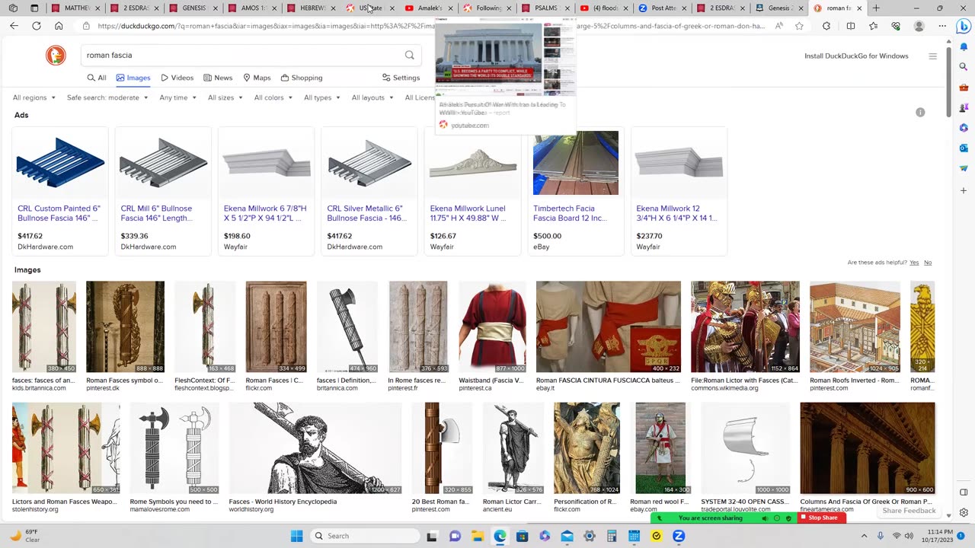
Task: Open Zoom from taskbar
Action: click(679, 536)
